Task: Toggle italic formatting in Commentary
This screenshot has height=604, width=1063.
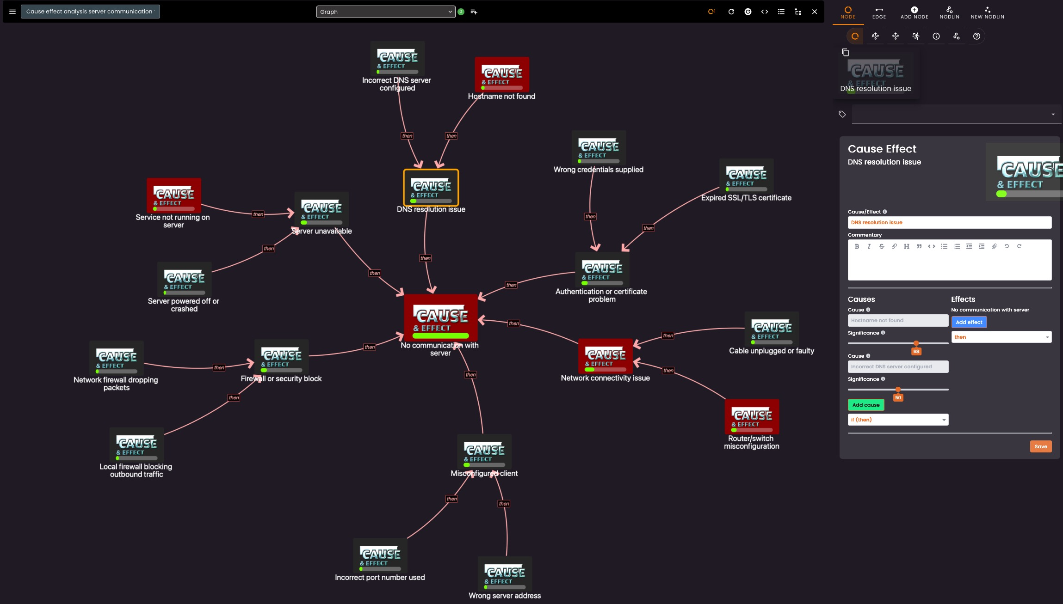Action: click(x=869, y=246)
